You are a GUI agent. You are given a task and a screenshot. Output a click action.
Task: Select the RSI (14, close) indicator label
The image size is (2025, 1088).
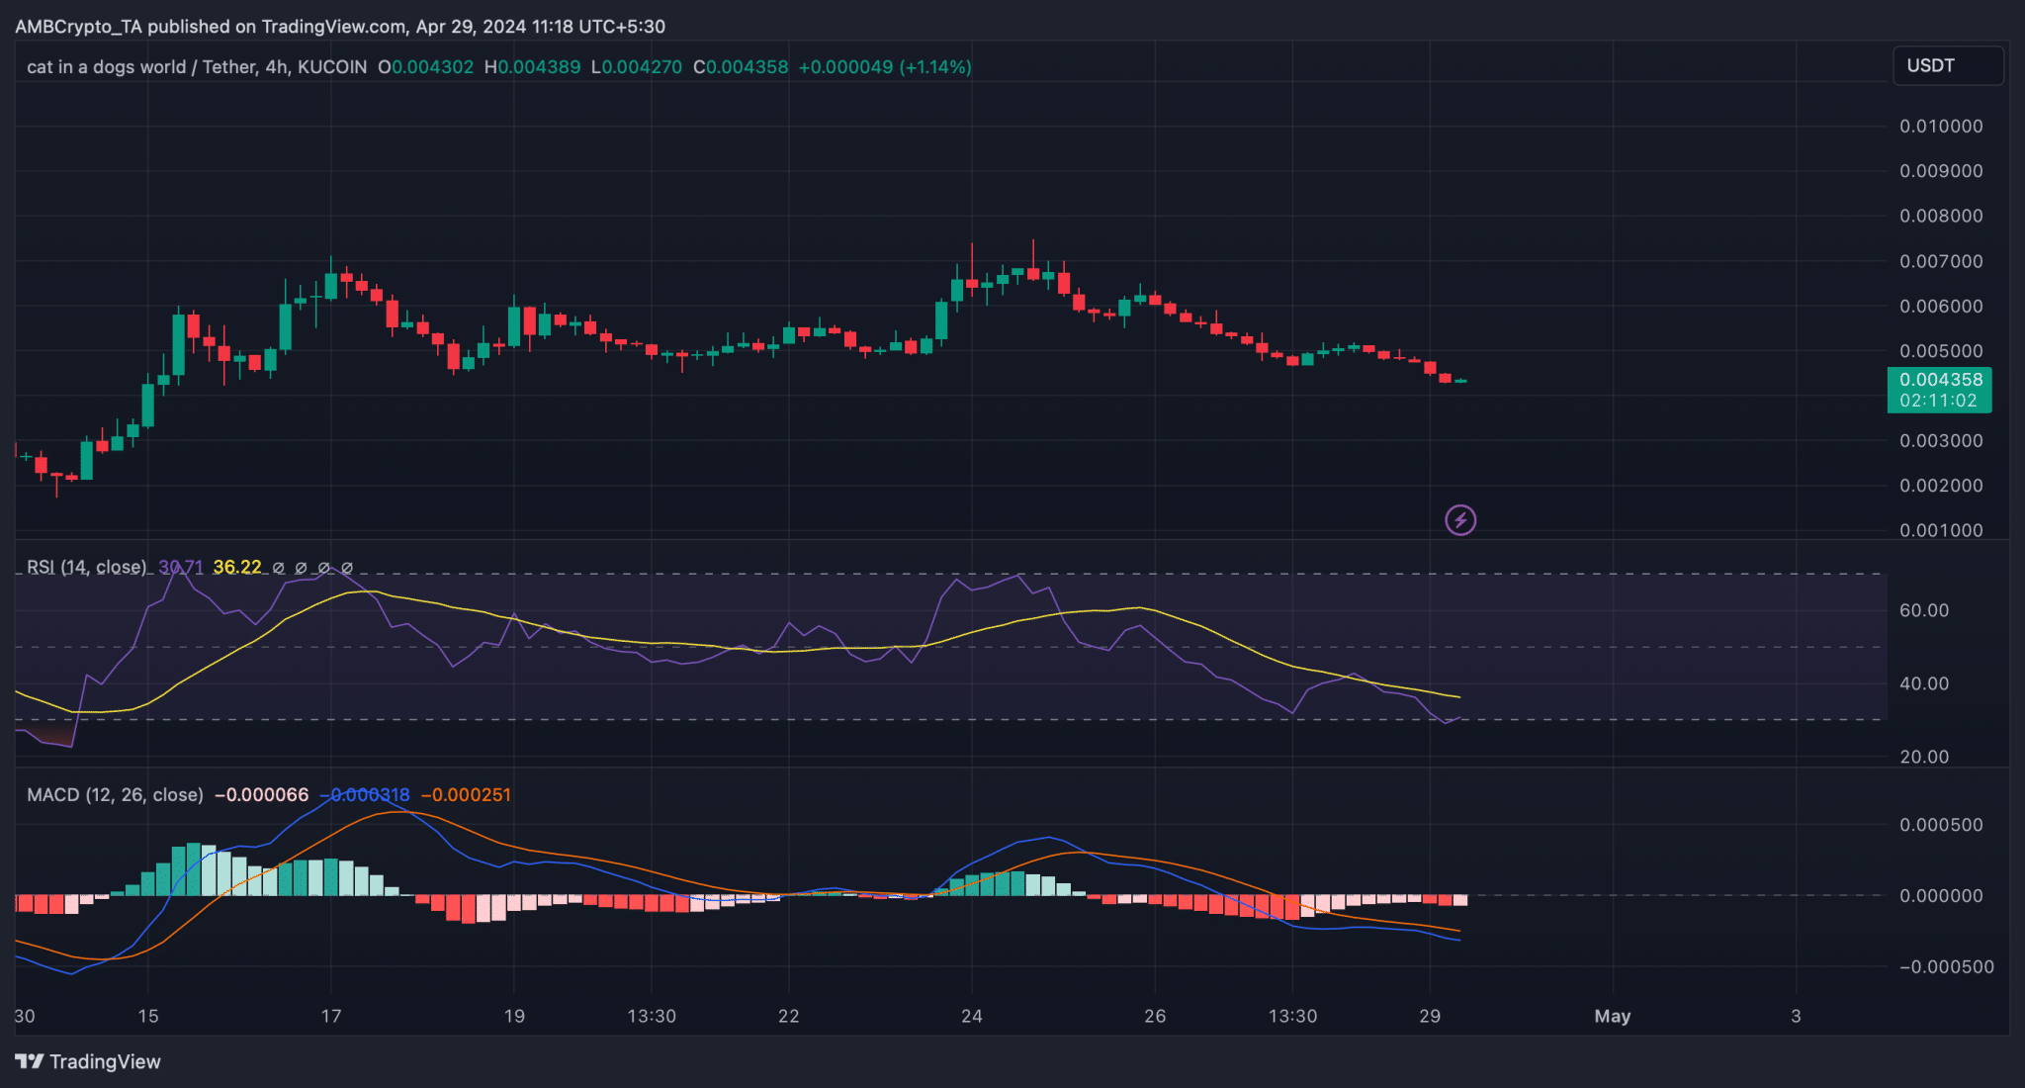point(87,567)
